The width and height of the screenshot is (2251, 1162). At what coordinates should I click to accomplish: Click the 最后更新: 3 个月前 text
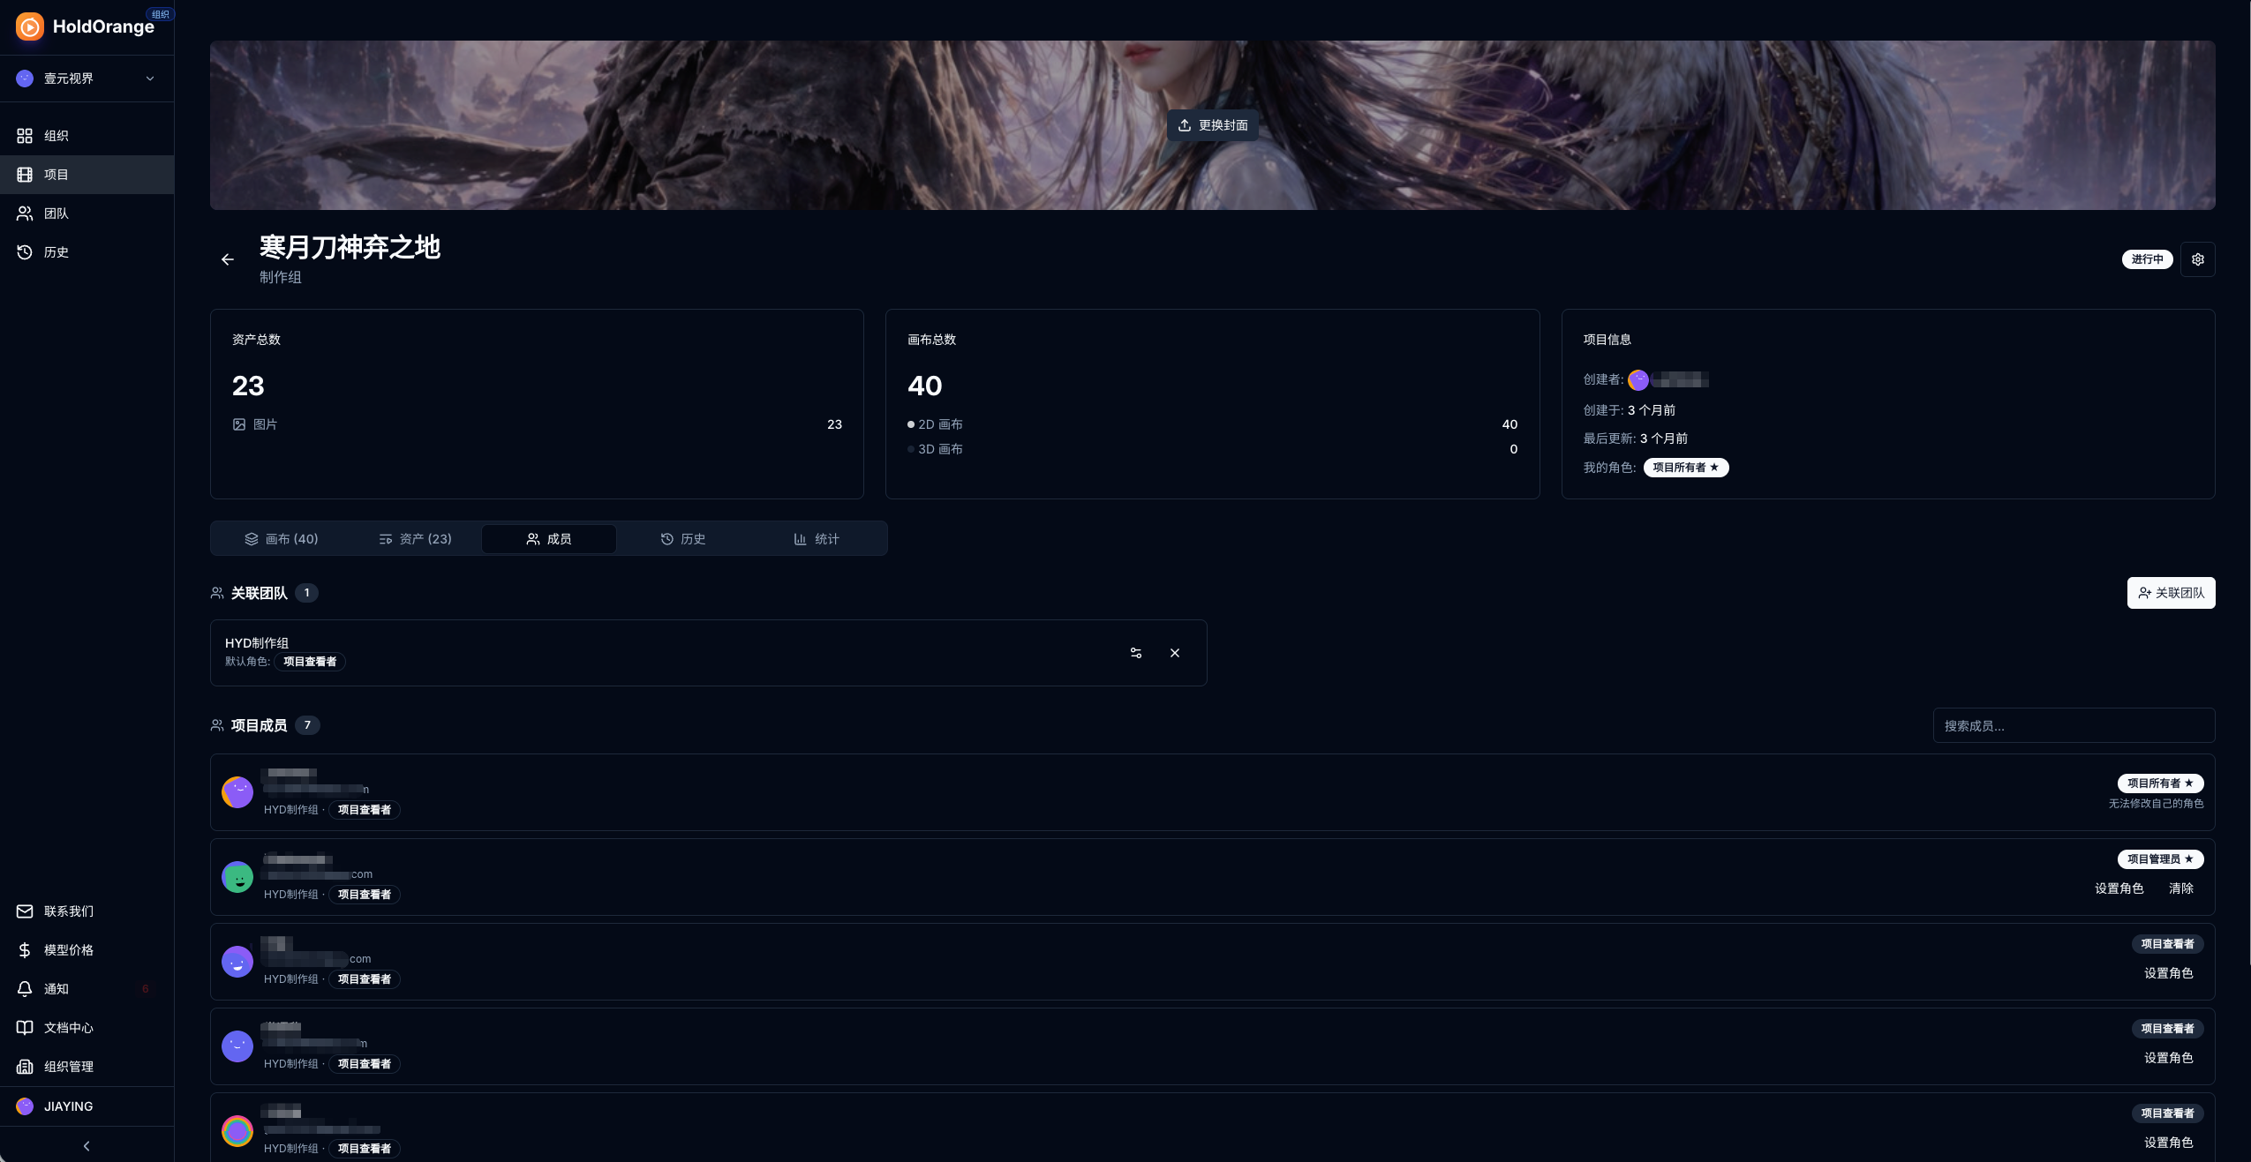tap(1635, 439)
